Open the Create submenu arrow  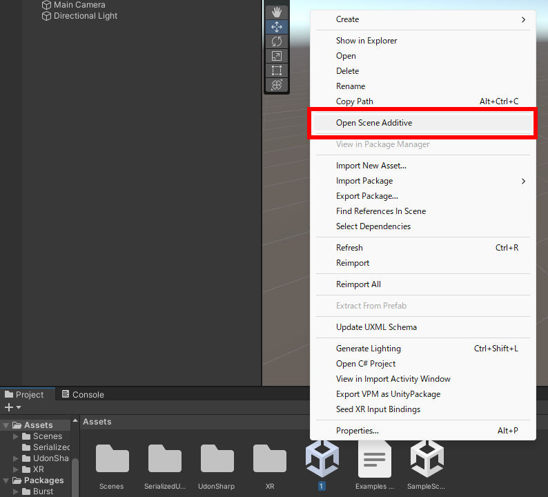click(523, 19)
